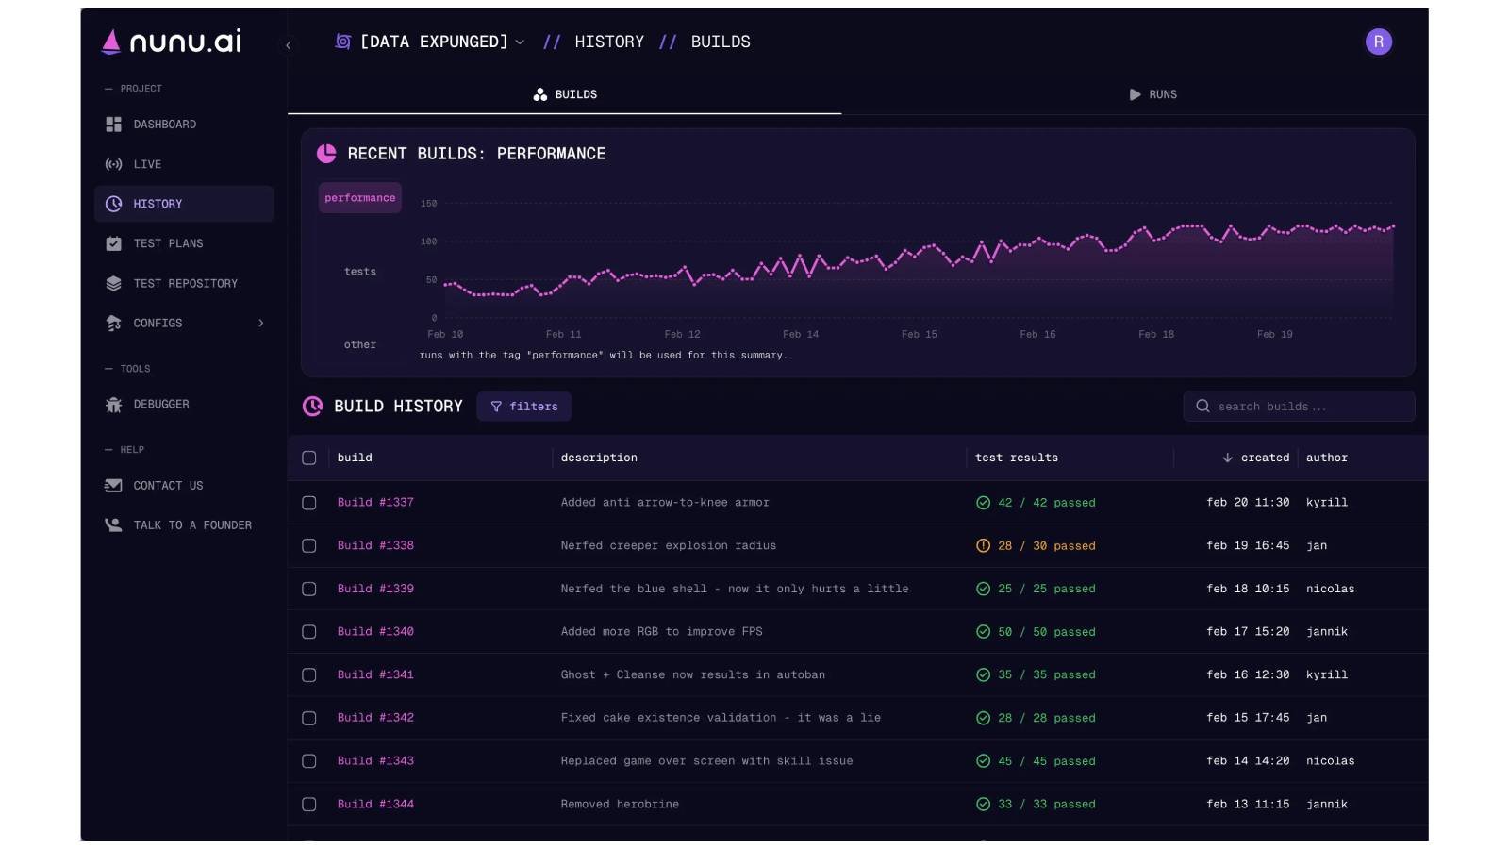Viewport: 1509px width, 849px height.
Task: Click the nunu.ai logo
Action: tap(172, 42)
